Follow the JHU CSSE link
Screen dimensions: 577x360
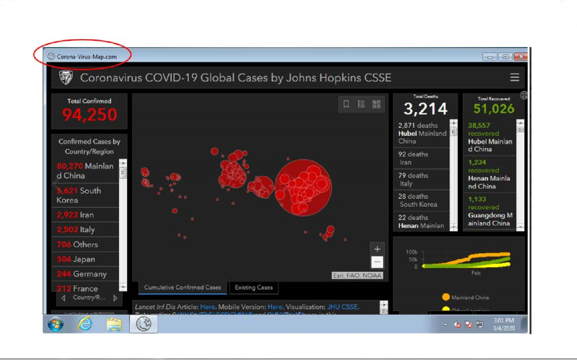click(342, 307)
